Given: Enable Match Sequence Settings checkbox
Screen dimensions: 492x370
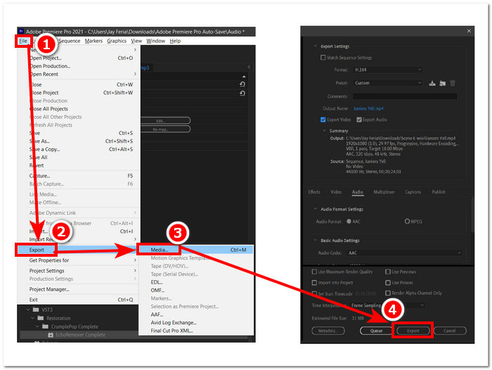Looking at the screenshot, I should click(x=323, y=58).
